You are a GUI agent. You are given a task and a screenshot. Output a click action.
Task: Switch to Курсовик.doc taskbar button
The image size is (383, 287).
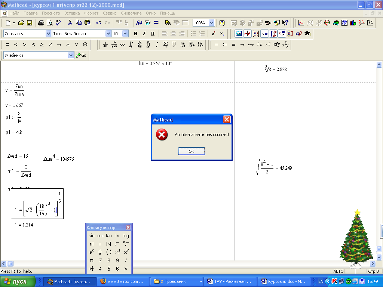pos(284,282)
